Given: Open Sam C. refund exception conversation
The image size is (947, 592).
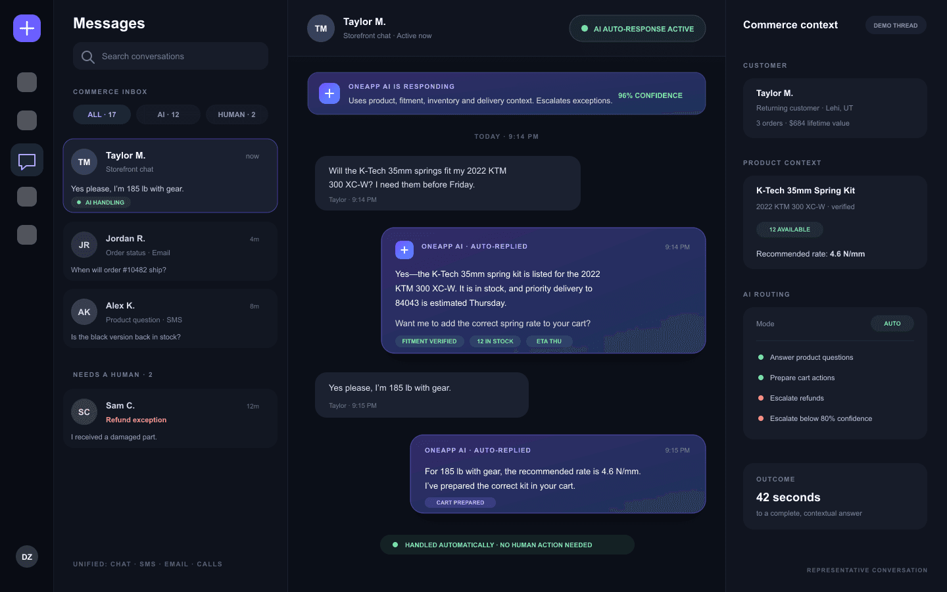Looking at the screenshot, I should pyautogui.click(x=170, y=418).
